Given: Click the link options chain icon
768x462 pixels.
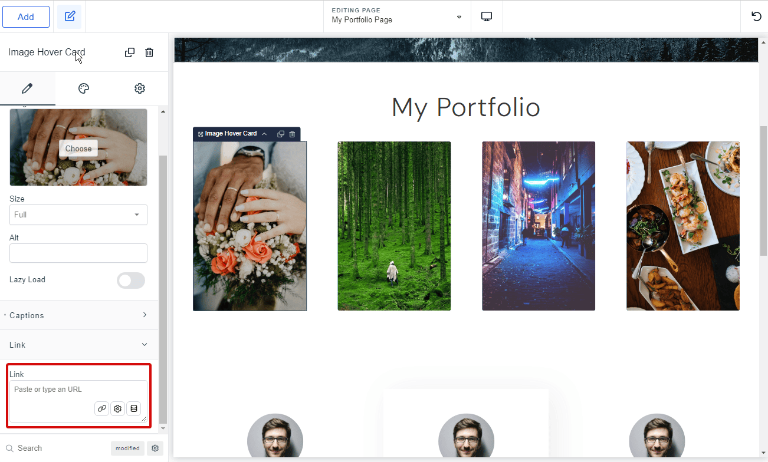Looking at the screenshot, I should pos(102,408).
